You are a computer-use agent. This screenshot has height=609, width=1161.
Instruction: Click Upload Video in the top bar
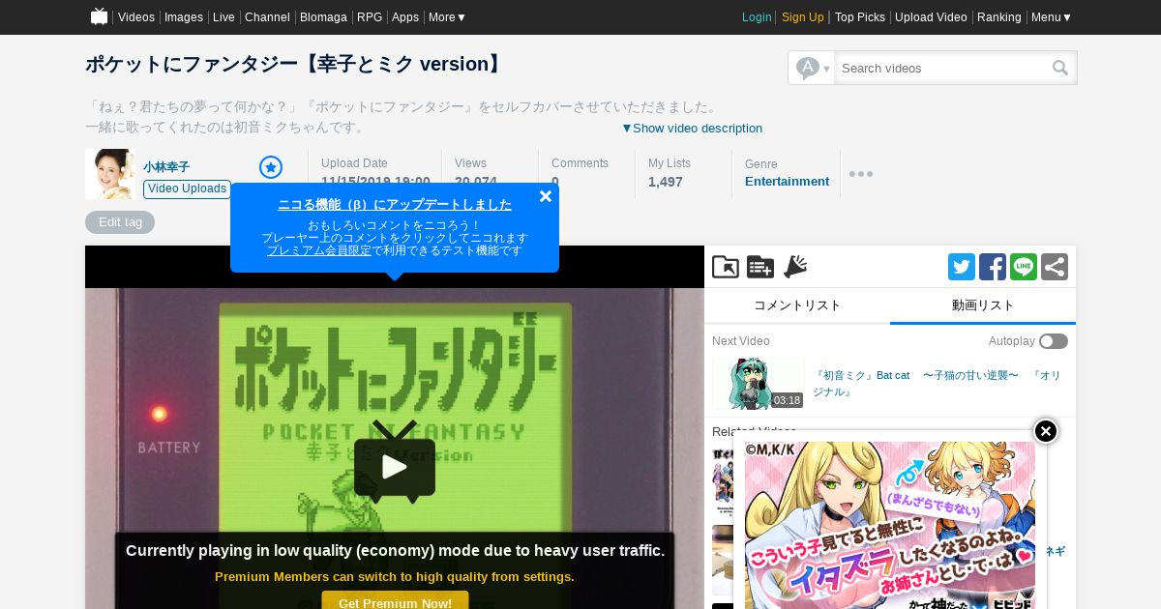[x=931, y=17]
